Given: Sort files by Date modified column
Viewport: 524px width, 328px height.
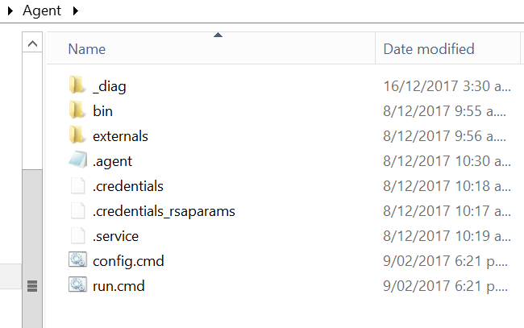Looking at the screenshot, I should [428, 49].
